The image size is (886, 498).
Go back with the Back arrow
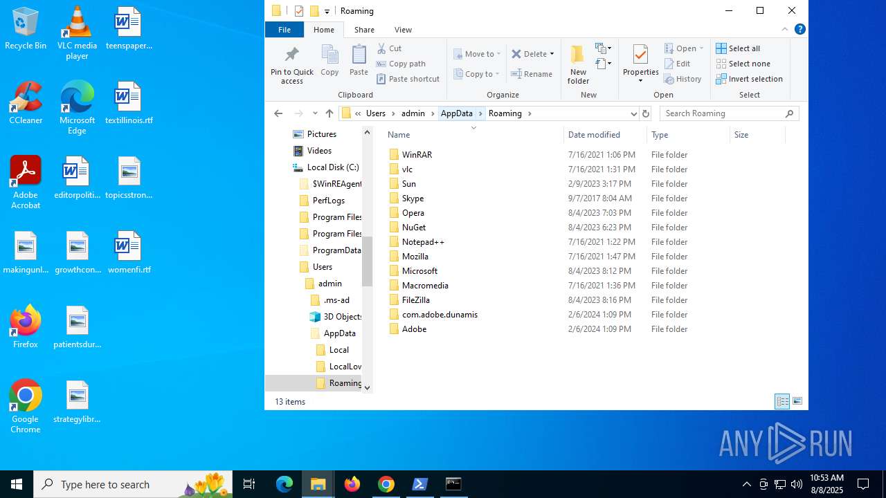(x=278, y=113)
